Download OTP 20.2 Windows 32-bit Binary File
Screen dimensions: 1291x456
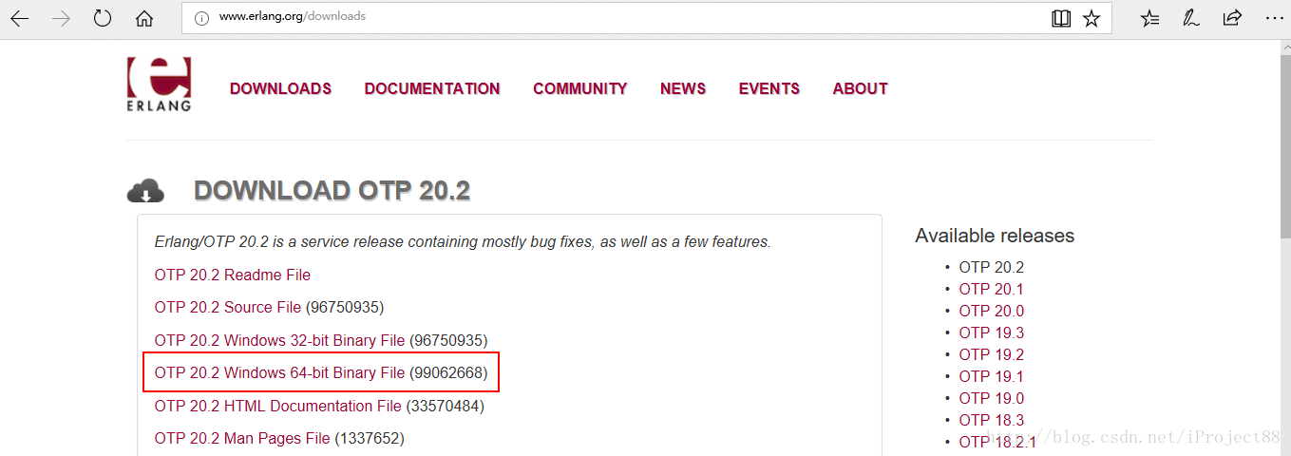point(280,340)
